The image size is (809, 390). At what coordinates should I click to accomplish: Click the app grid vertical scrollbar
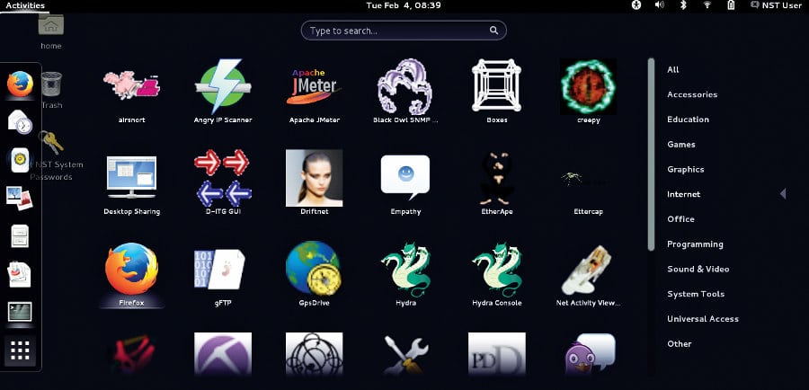[x=651, y=155]
